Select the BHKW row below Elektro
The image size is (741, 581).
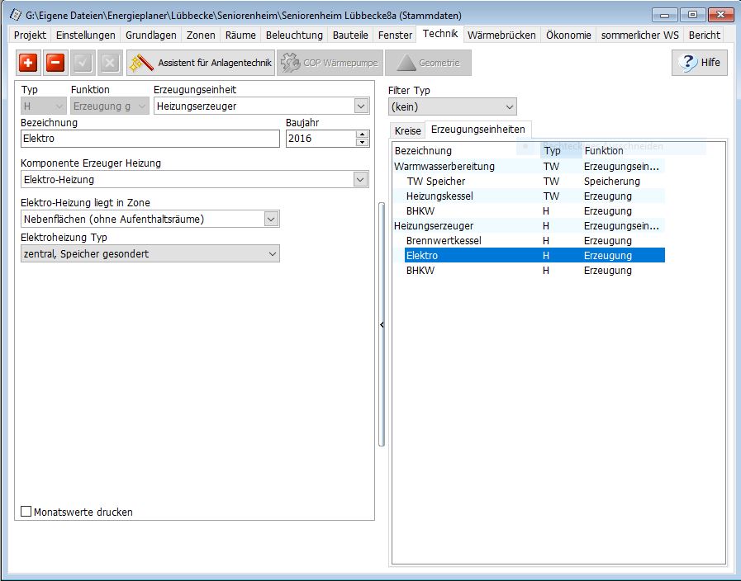point(529,271)
